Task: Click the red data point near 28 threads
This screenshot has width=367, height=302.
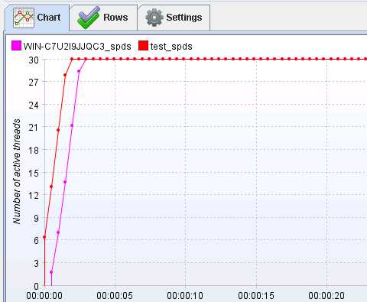Action: click(x=65, y=75)
